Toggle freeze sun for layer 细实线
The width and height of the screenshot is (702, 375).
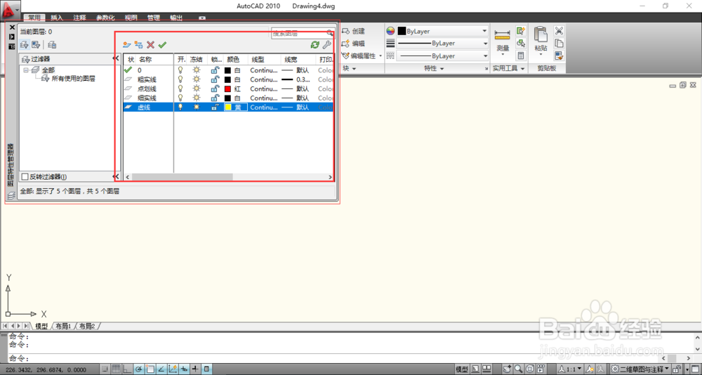pos(196,98)
